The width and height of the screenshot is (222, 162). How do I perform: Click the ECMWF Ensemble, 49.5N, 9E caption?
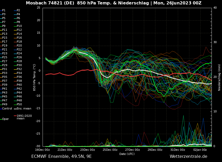click(x=61, y=157)
